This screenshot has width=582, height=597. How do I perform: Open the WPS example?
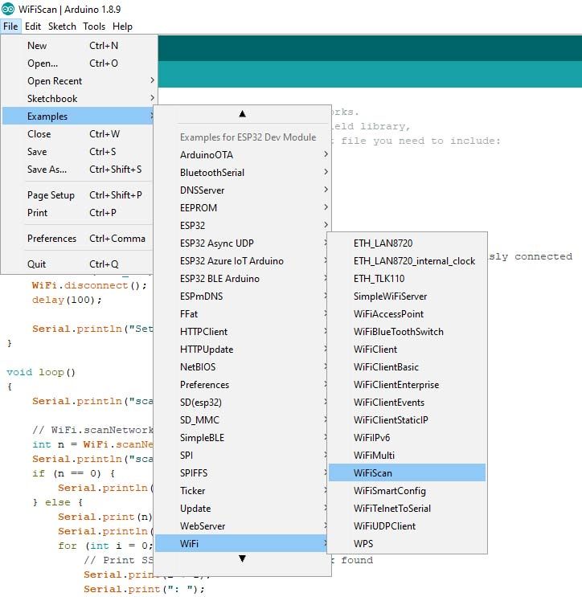click(408, 544)
